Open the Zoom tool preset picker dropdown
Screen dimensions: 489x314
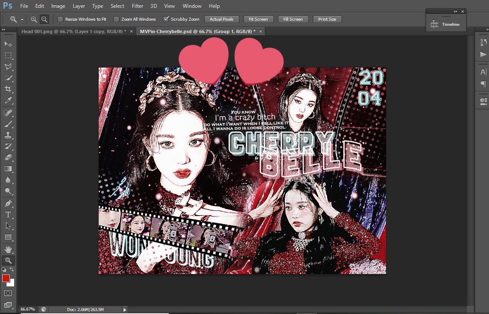[x=22, y=19]
